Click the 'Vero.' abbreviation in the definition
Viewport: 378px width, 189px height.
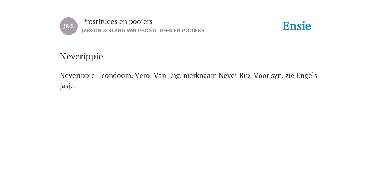143,75
